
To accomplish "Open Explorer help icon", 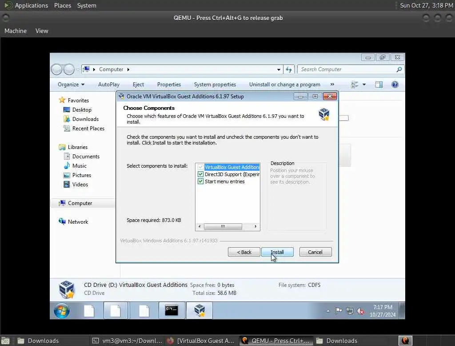I will 395,84.
